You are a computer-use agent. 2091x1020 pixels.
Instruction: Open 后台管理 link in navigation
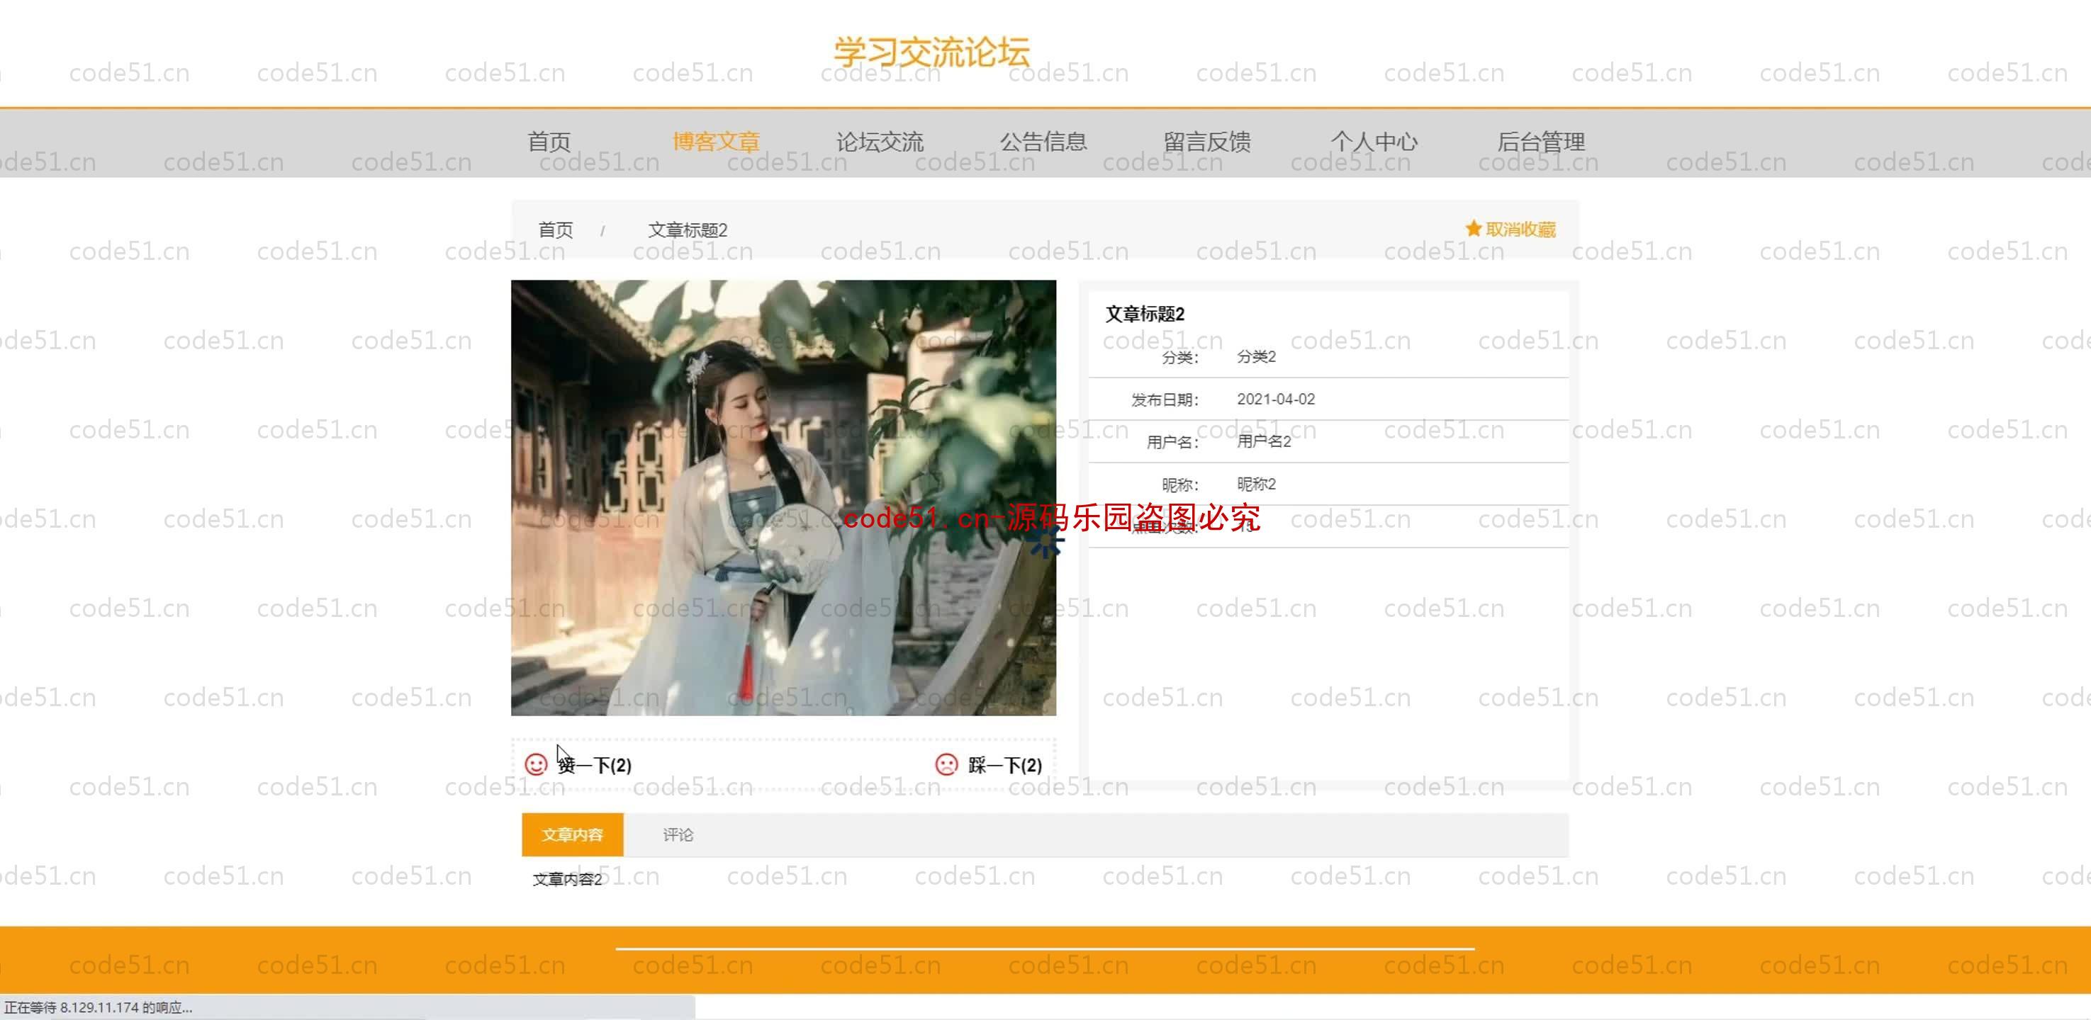click(1541, 142)
